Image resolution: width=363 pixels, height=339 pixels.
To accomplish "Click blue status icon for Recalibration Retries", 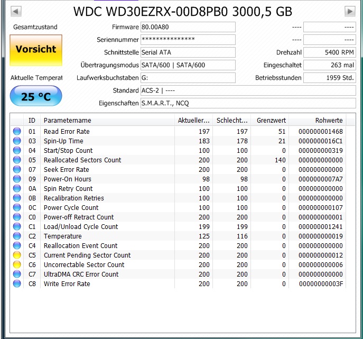I will [x=17, y=198].
